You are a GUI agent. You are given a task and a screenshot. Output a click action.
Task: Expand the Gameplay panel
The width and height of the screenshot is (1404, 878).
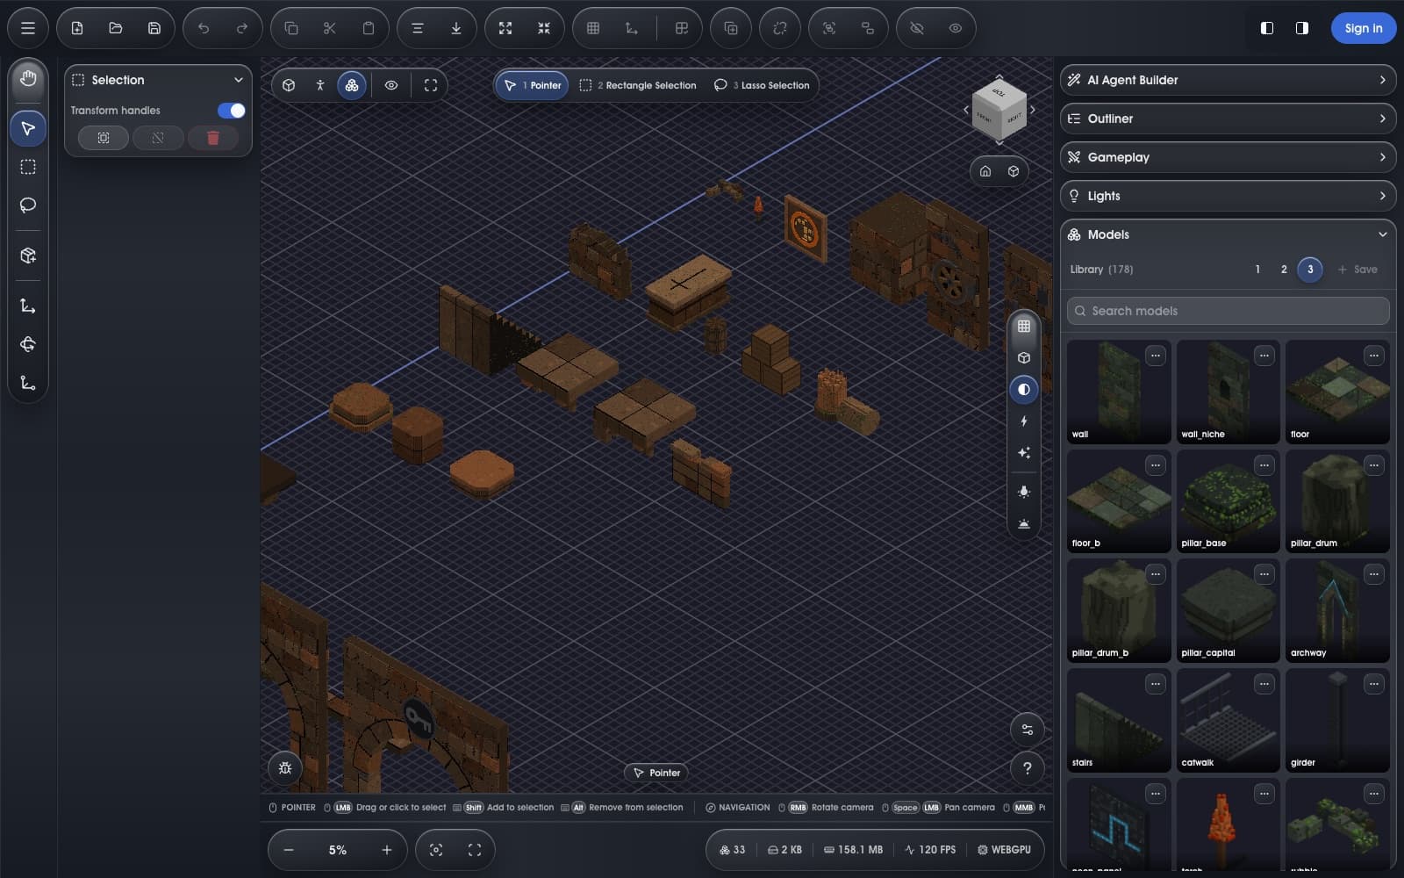tap(1228, 157)
